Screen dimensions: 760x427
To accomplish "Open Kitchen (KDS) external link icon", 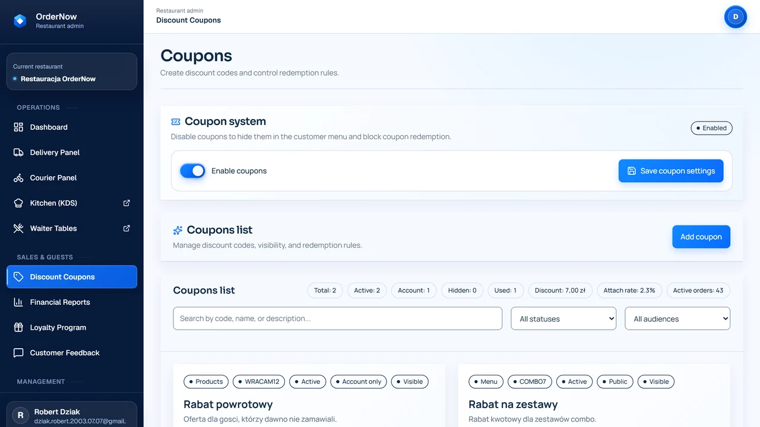I will (x=126, y=203).
